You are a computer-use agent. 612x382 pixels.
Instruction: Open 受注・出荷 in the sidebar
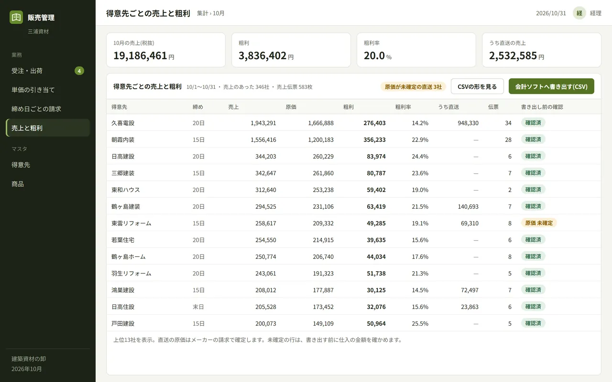click(48, 71)
